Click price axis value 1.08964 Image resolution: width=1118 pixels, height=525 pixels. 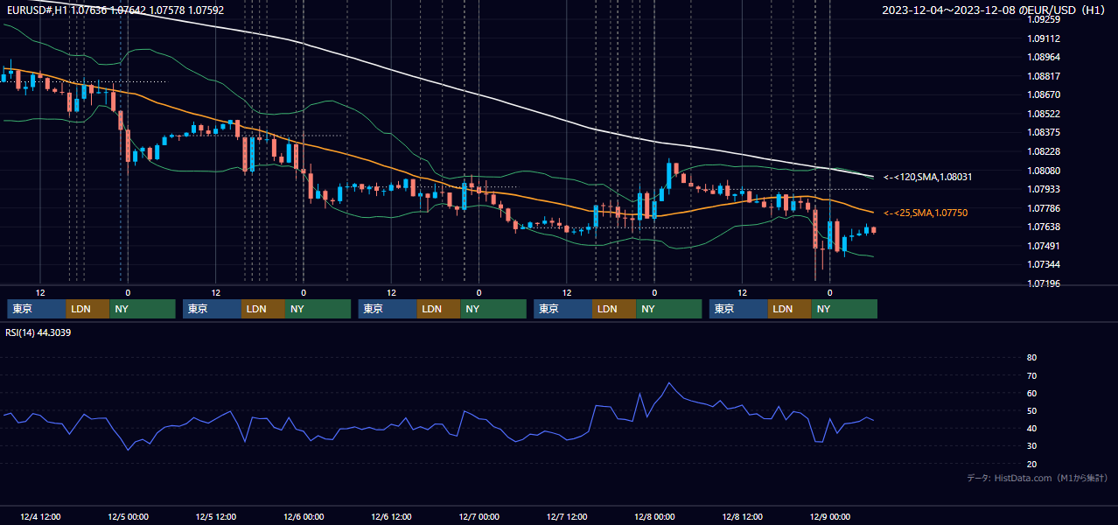coord(1044,57)
